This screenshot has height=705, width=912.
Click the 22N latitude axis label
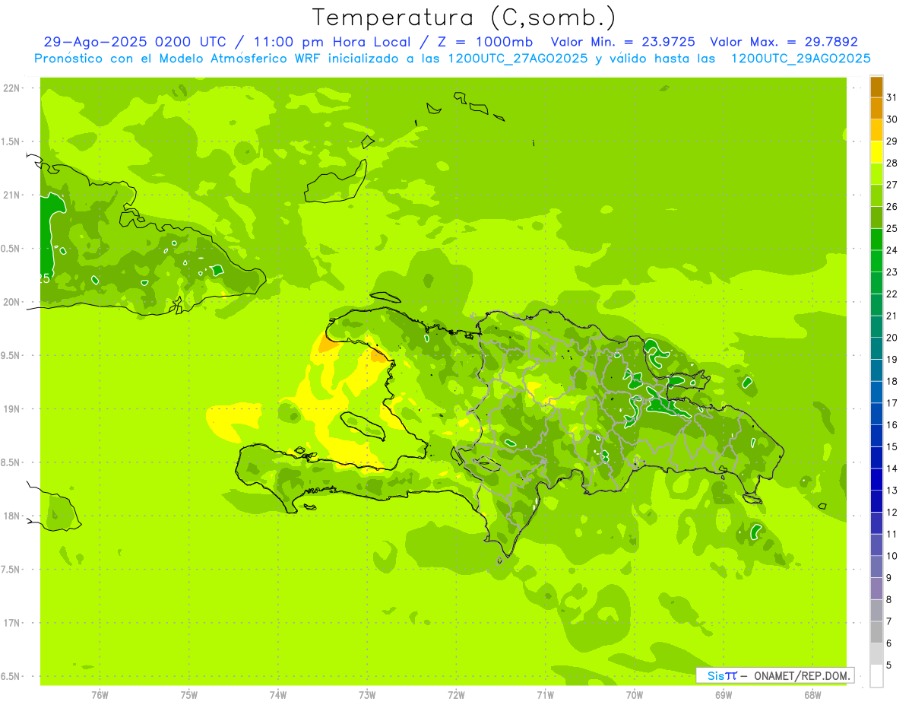[x=13, y=88]
